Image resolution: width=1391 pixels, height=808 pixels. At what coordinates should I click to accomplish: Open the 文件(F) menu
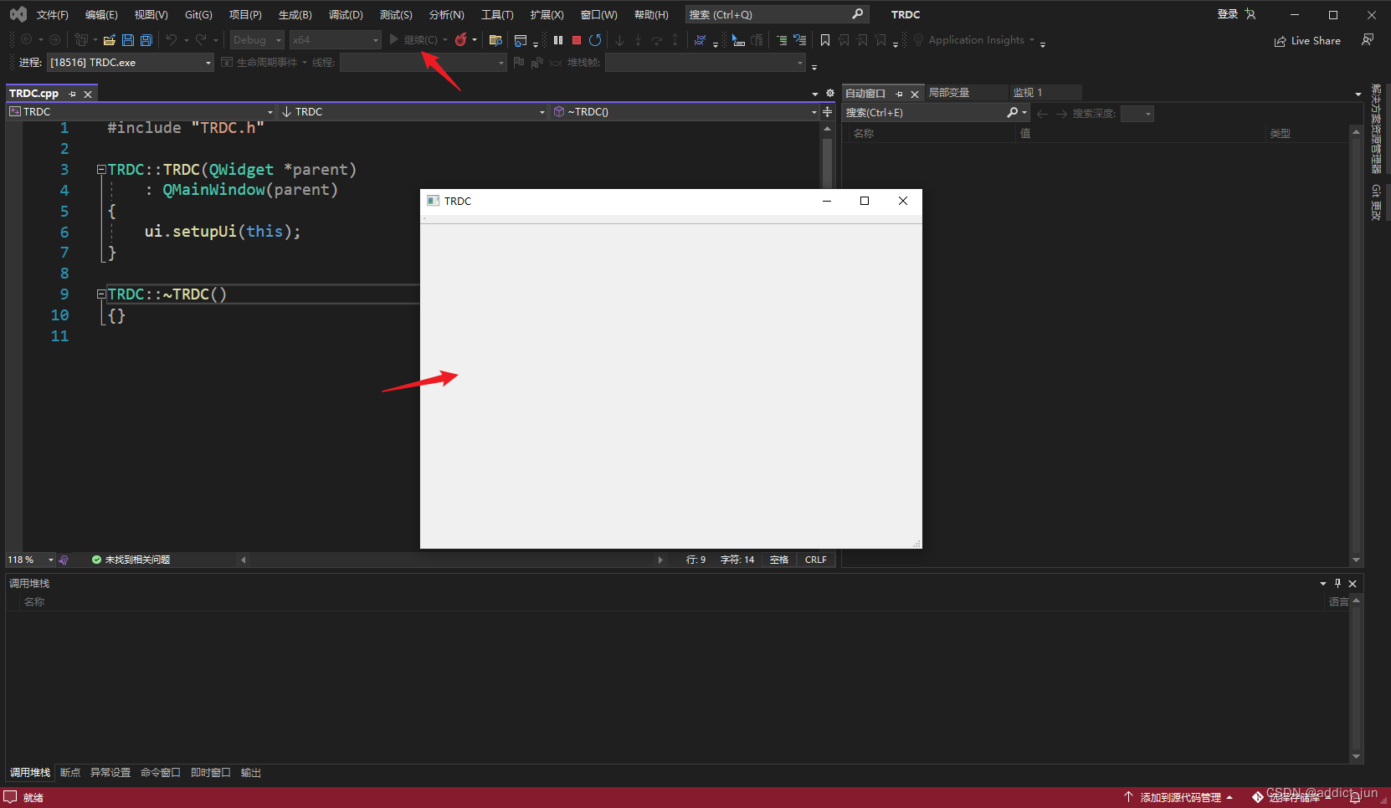tap(53, 15)
